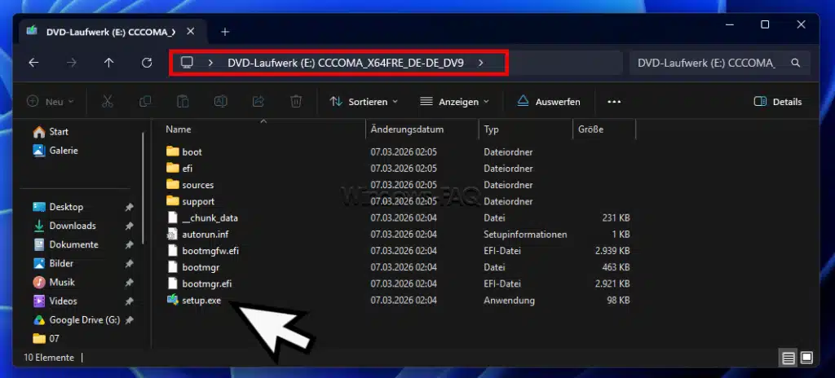Open a new tab with plus button

(225, 32)
